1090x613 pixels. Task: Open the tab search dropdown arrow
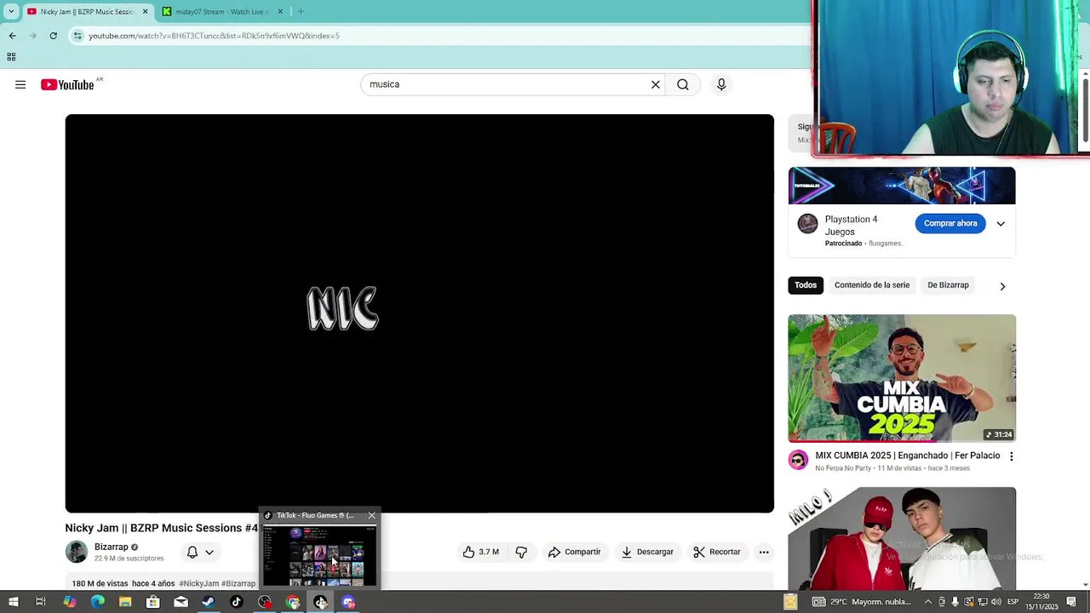pos(11,11)
